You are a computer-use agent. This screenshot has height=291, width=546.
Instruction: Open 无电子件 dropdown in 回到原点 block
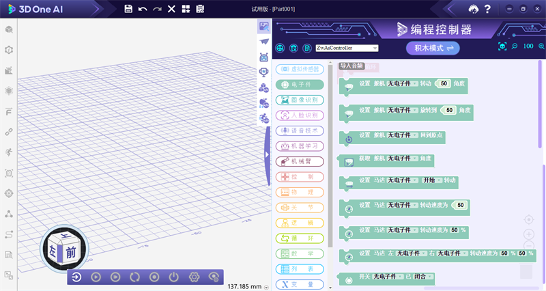tap(403, 135)
